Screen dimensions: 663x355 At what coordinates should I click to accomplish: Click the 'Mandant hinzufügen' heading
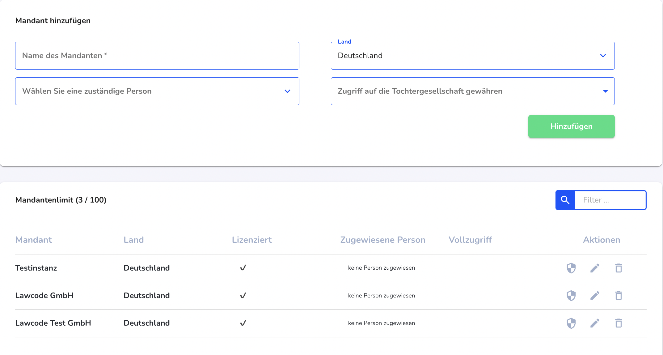53,21
